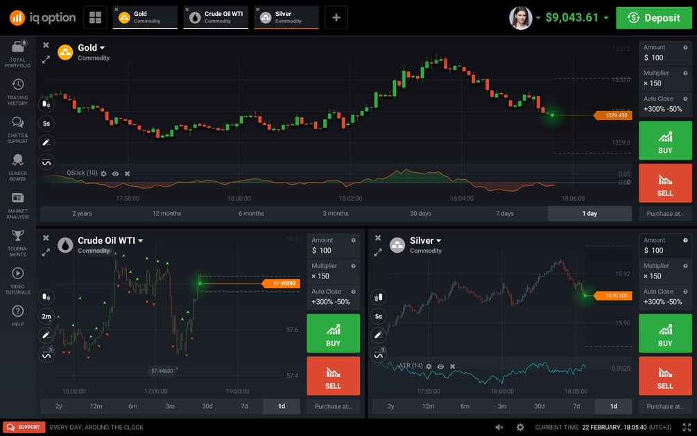
Task: Edit the Amount $ 100 field in Silver panel
Action: point(665,246)
